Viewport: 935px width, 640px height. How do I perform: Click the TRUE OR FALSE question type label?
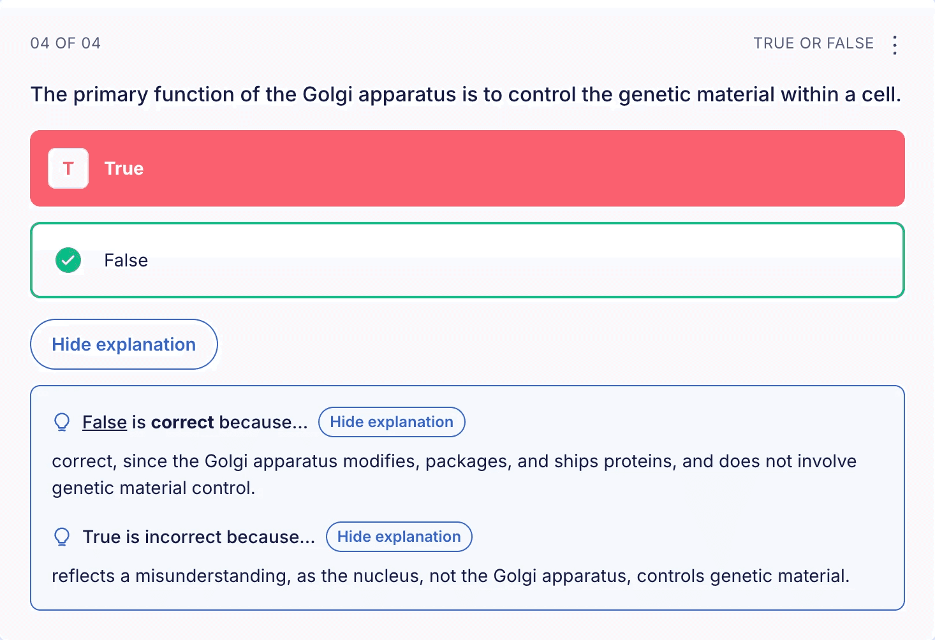[813, 43]
